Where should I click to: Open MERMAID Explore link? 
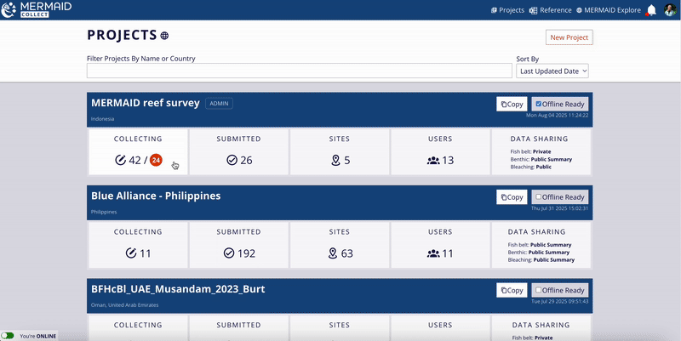coord(609,10)
